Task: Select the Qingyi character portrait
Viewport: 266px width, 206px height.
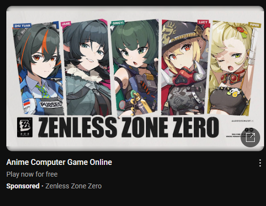Action: click(x=135, y=68)
